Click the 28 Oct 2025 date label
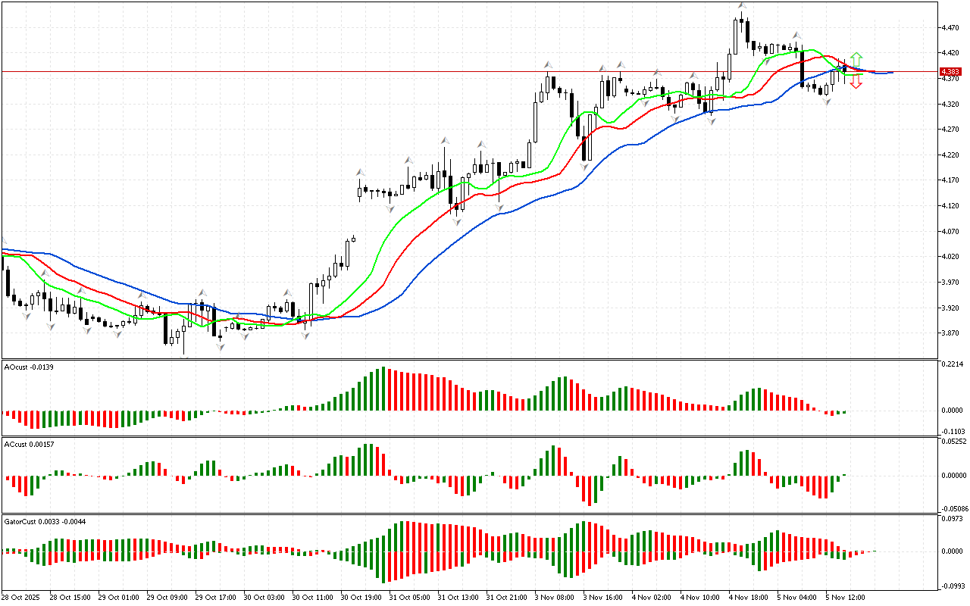 [23, 597]
